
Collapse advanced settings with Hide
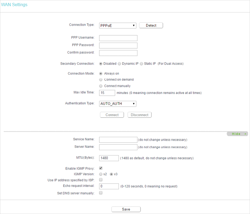pos(237,134)
